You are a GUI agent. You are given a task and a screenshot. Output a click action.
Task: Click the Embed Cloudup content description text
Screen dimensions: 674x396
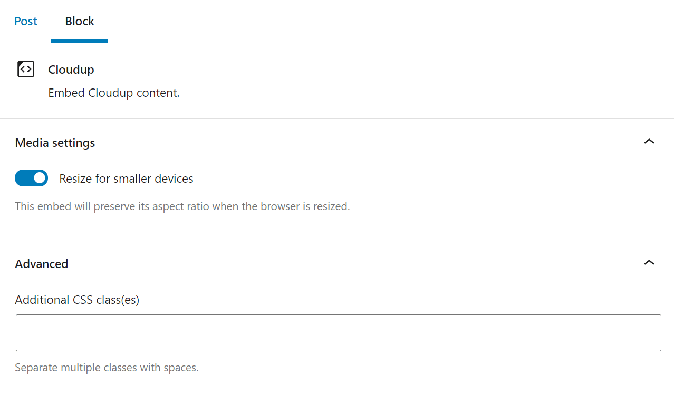coord(114,92)
